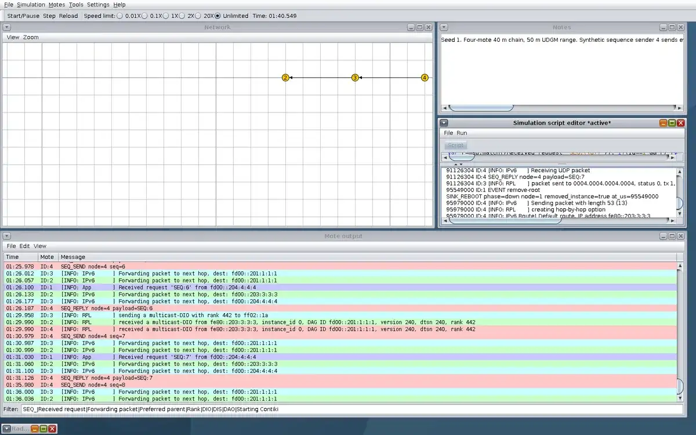
Task: Select mote 4 in the network view
Action: click(x=425, y=78)
